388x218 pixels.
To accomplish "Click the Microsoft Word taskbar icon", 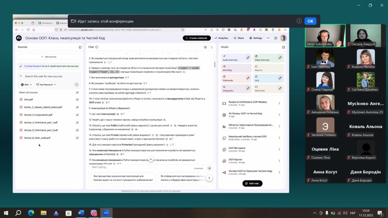I will (81, 213).
